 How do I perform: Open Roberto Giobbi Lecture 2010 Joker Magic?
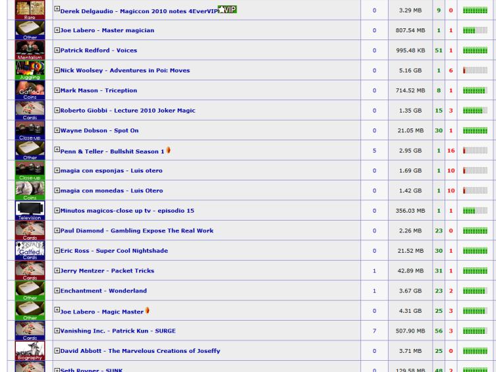[x=128, y=111]
